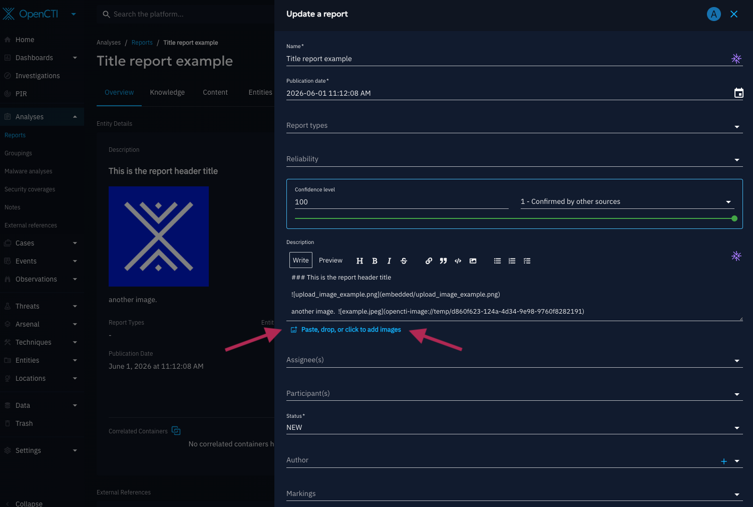Open the Status dropdown showing NEW

pos(515,427)
